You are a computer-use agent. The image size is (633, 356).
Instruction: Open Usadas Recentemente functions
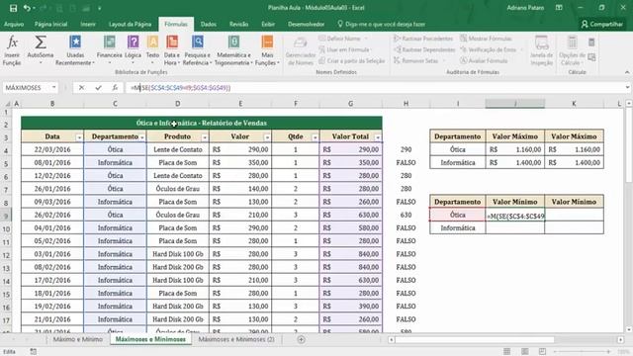[75, 50]
